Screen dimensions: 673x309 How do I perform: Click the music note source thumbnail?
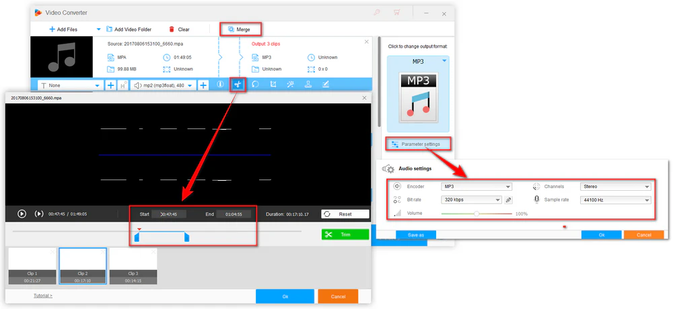click(x=61, y=57)
